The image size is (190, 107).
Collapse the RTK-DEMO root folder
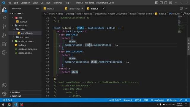[x=17, y=13]
